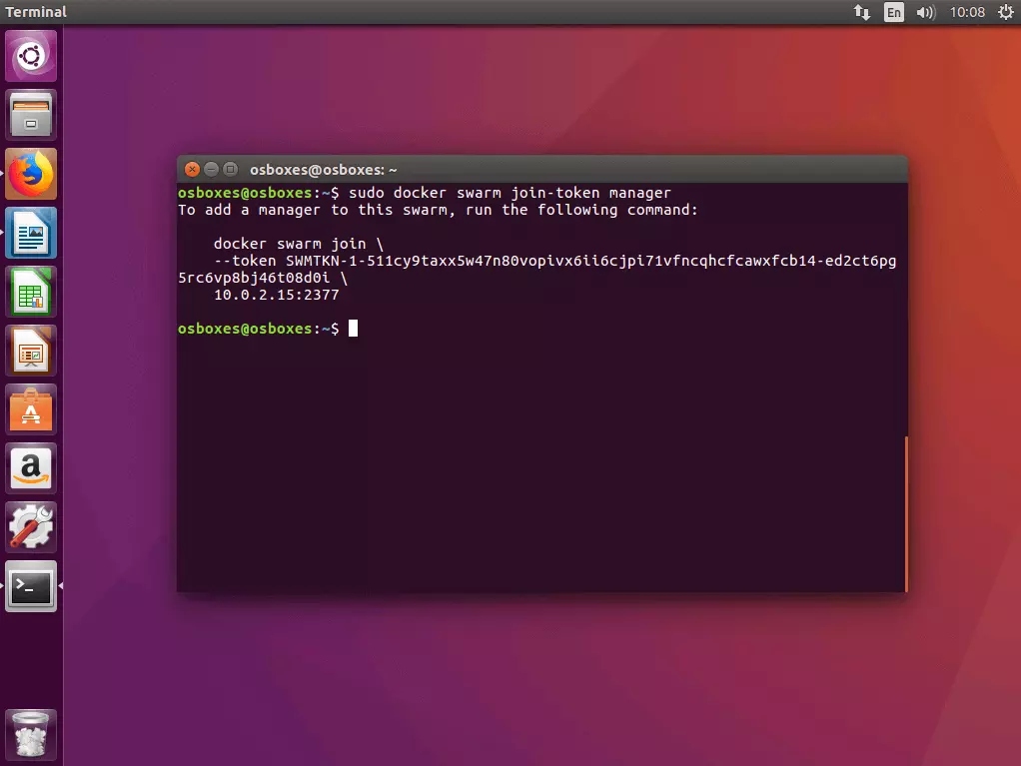Click the terminal's orange scrollbar
This screenshot has height=766, width=1021.
[x=905, y=513]
